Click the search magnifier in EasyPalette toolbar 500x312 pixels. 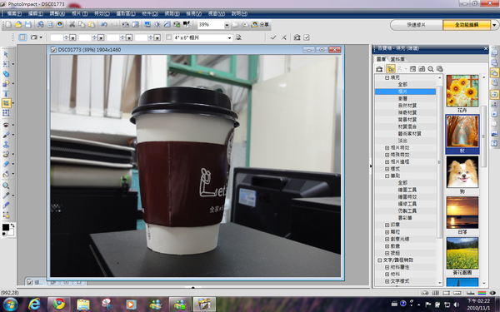click(431, 69)
